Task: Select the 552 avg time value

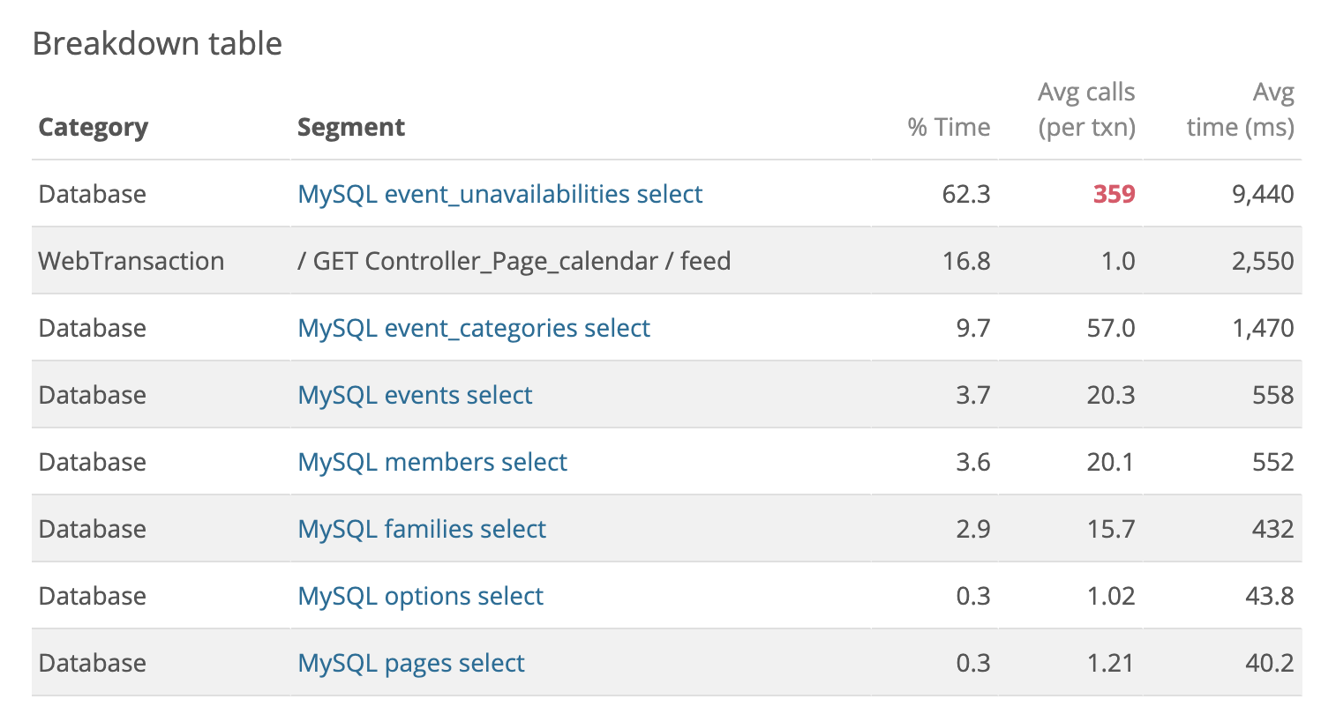Action: (1273, 462)
